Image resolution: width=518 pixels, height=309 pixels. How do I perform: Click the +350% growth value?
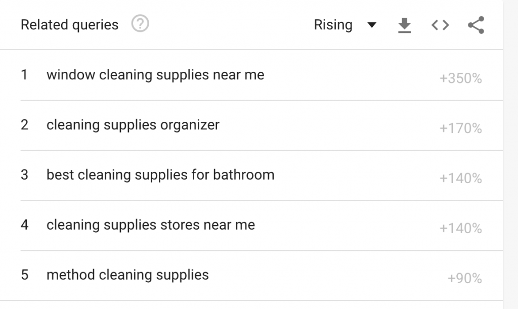point(460,78)
